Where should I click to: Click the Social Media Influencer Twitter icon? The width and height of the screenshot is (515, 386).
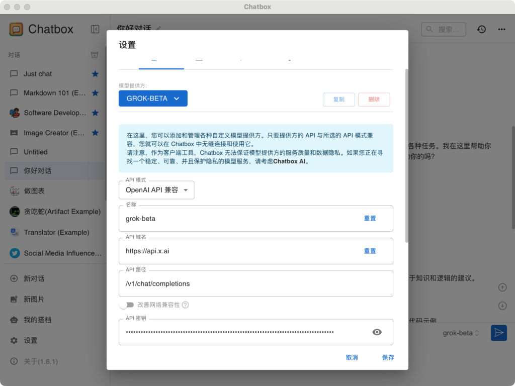point(15,253)
